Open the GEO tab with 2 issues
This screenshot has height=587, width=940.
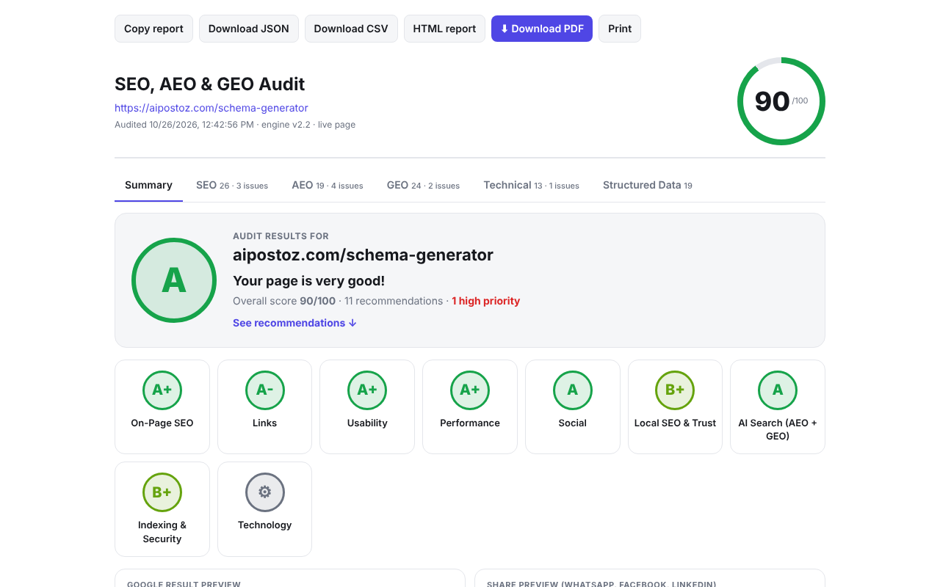coord(423,185)
